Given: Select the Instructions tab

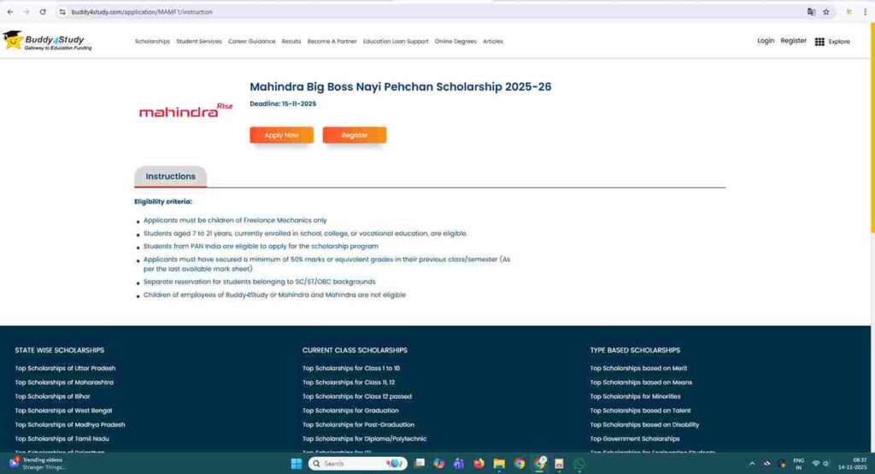Looking at the screenshot, I should [171, 176].
